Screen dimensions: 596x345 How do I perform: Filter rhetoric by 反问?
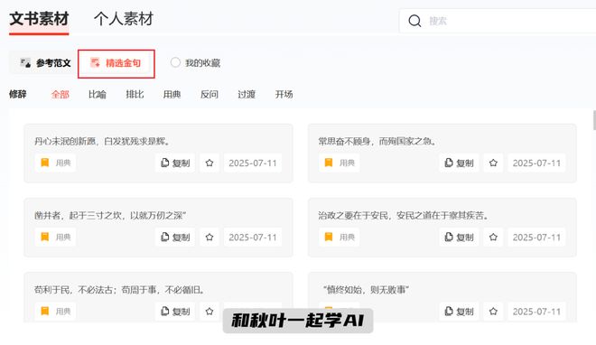point(210,94)
